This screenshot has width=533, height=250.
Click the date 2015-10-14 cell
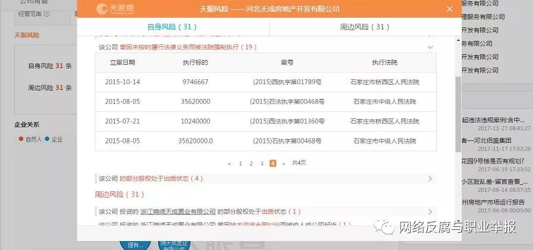click(122, 82)
